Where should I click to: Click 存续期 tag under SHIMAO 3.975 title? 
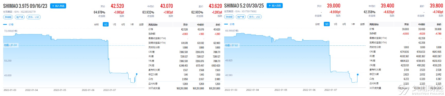(x=8, y=17)
